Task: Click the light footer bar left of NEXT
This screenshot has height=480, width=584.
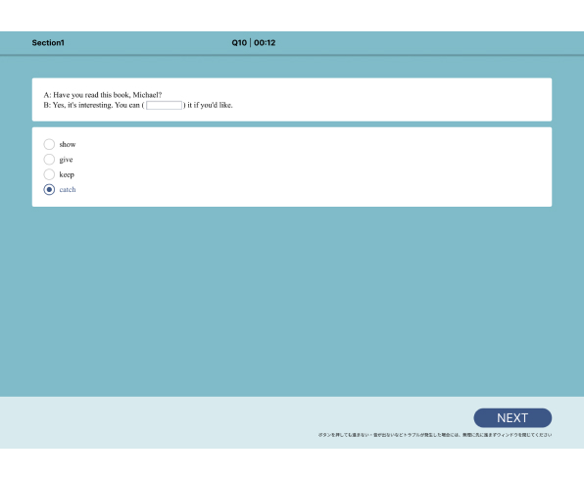Action: (223, 422)
